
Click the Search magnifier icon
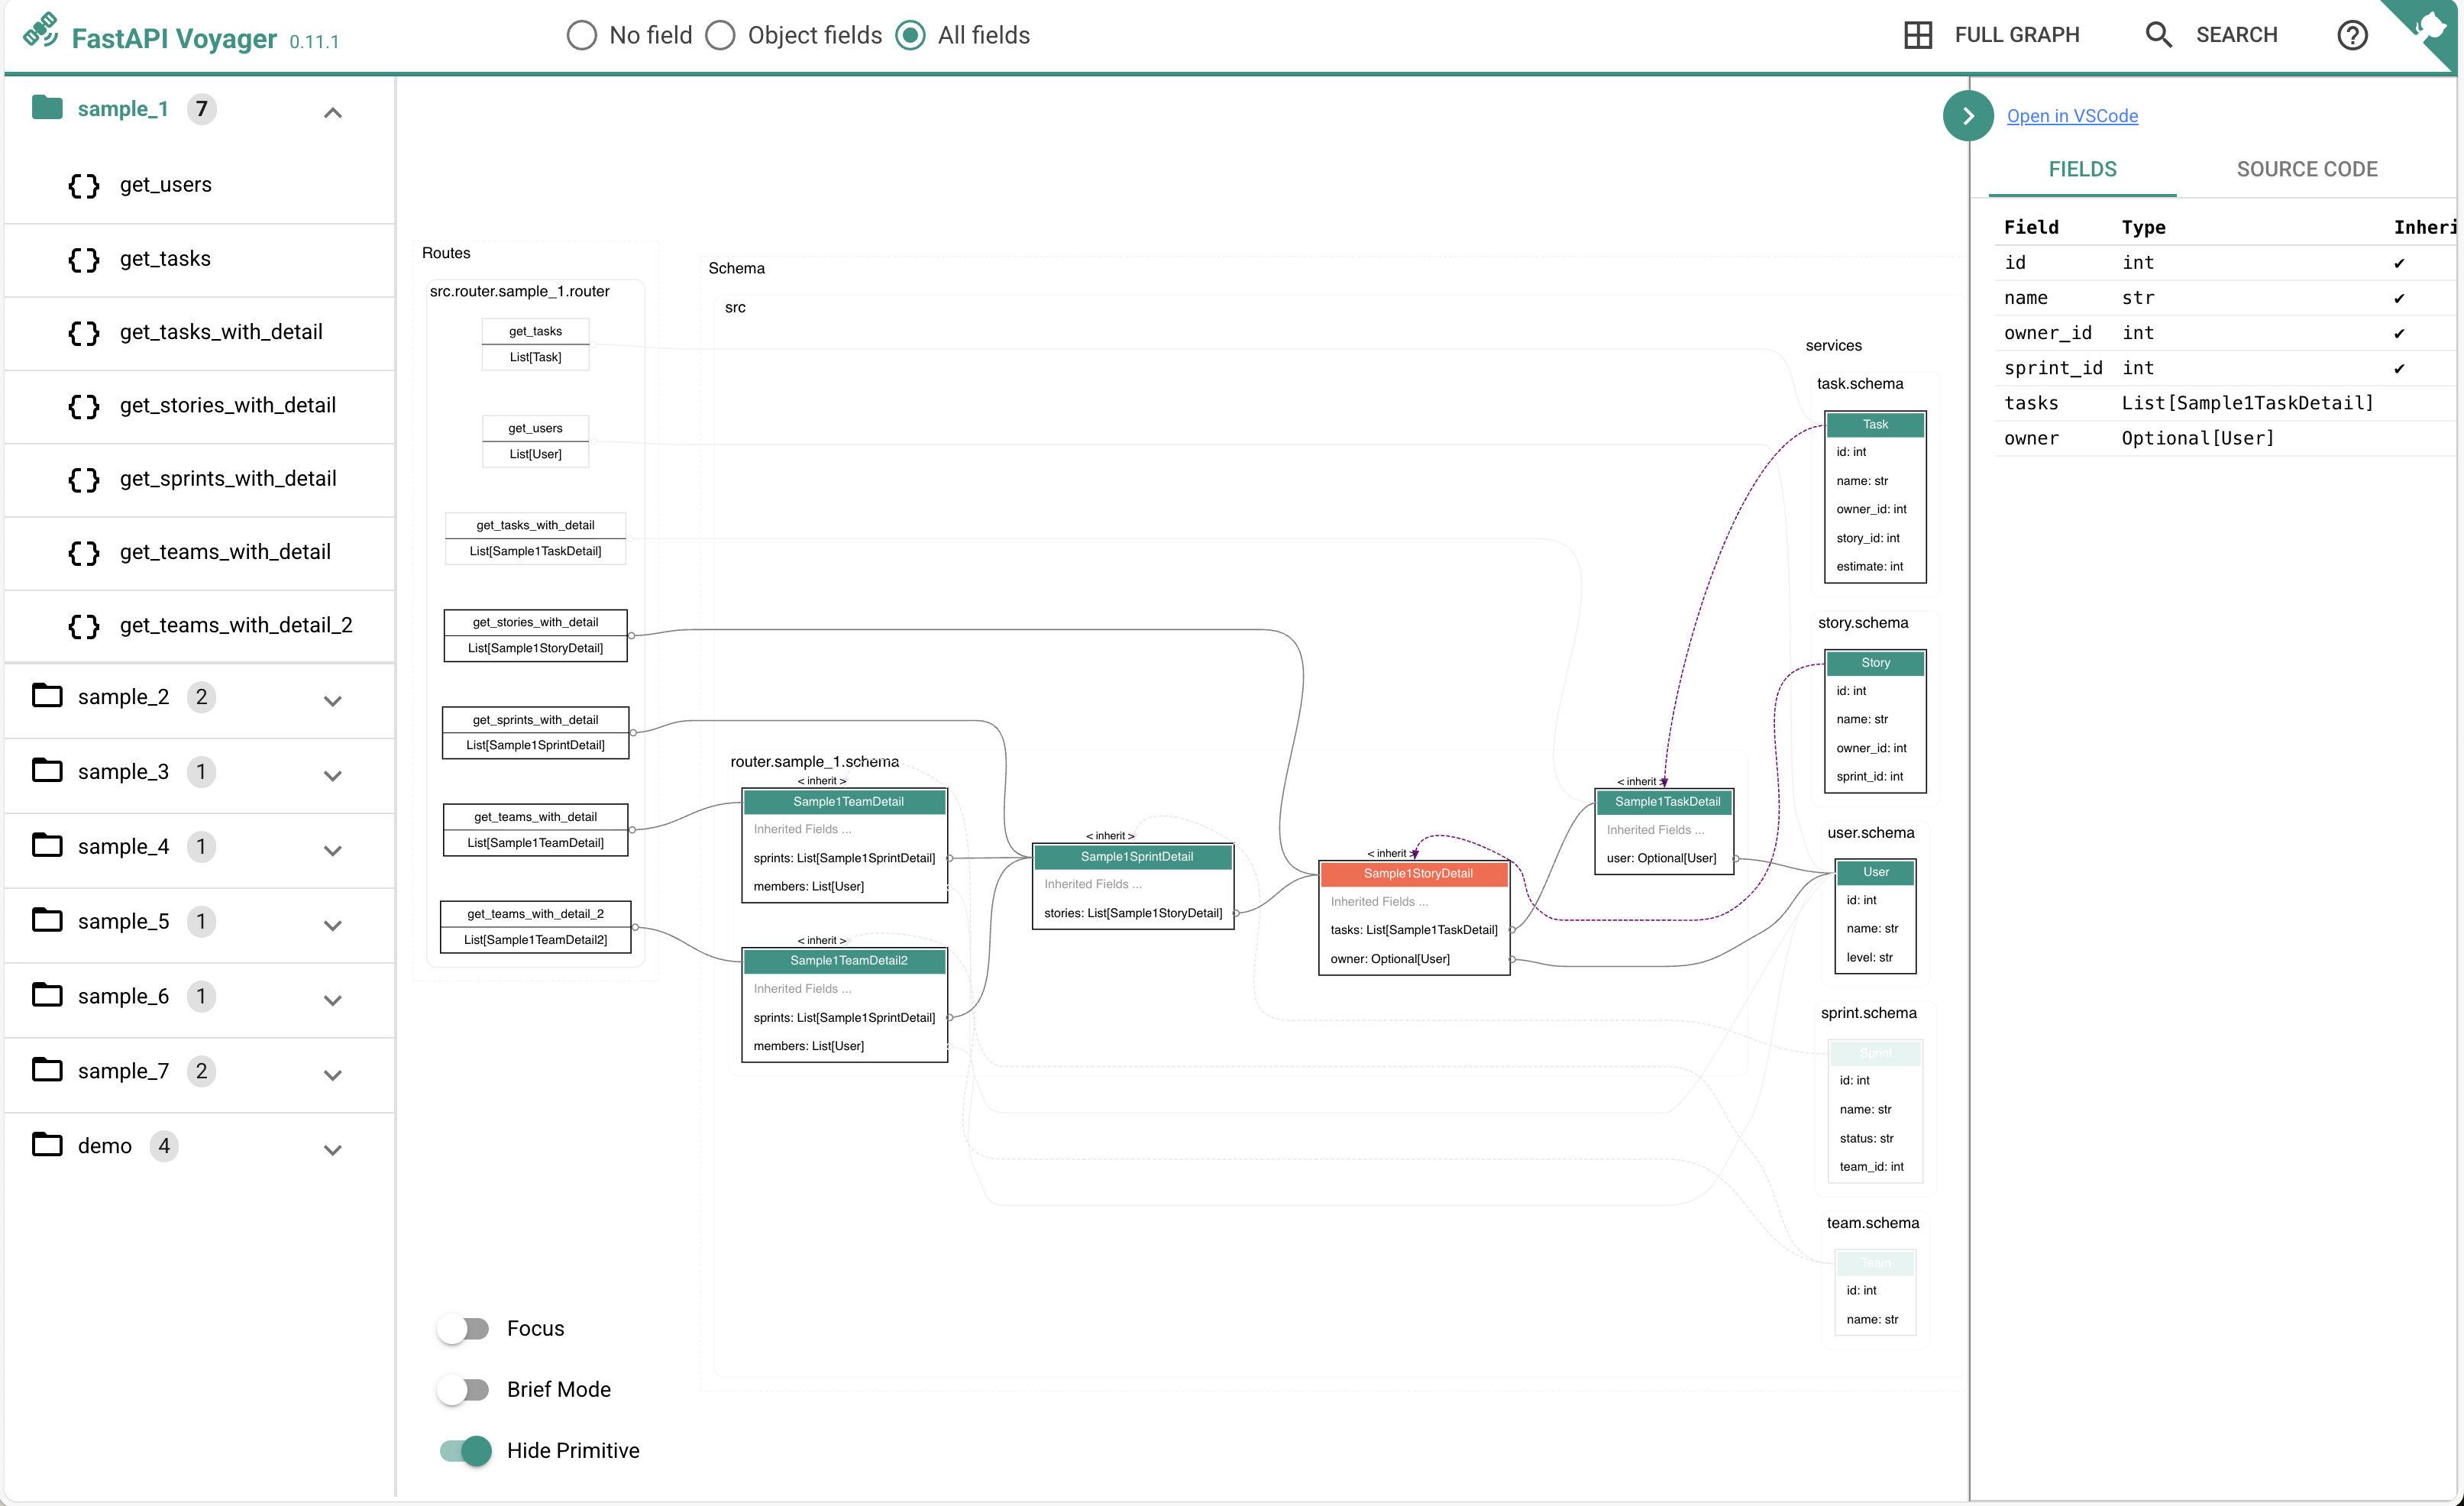pyautogui.click(x=2158, y=35)
